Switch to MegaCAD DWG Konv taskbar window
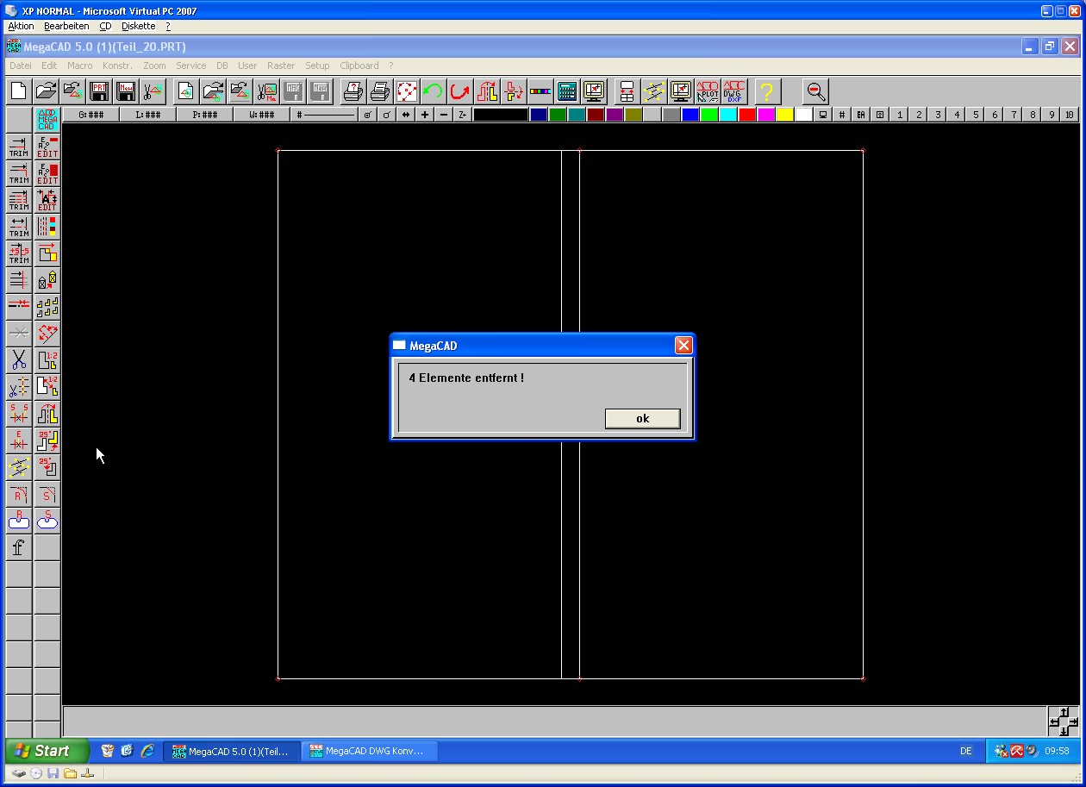This screenshot has height=787, width=1086. (369, 751)
